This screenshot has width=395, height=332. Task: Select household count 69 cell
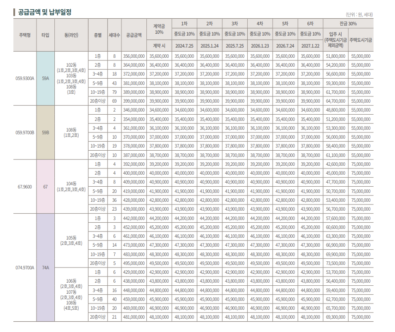click(x=114, y=101)
